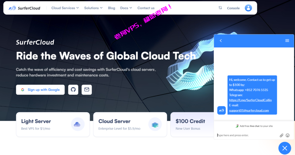Open the emoji picker in chat
The image size is (295, 155).
coord(288,135)
